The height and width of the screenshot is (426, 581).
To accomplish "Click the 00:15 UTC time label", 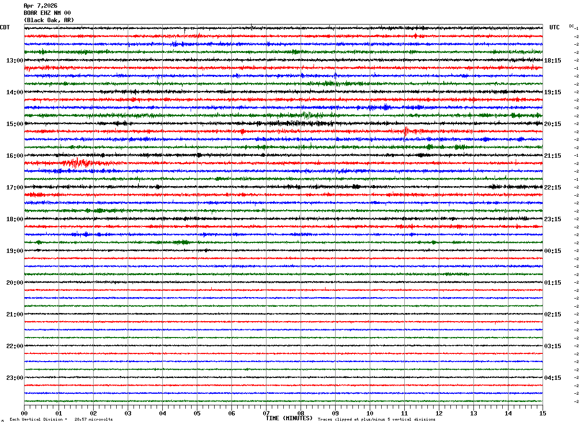I will (553, 251).
